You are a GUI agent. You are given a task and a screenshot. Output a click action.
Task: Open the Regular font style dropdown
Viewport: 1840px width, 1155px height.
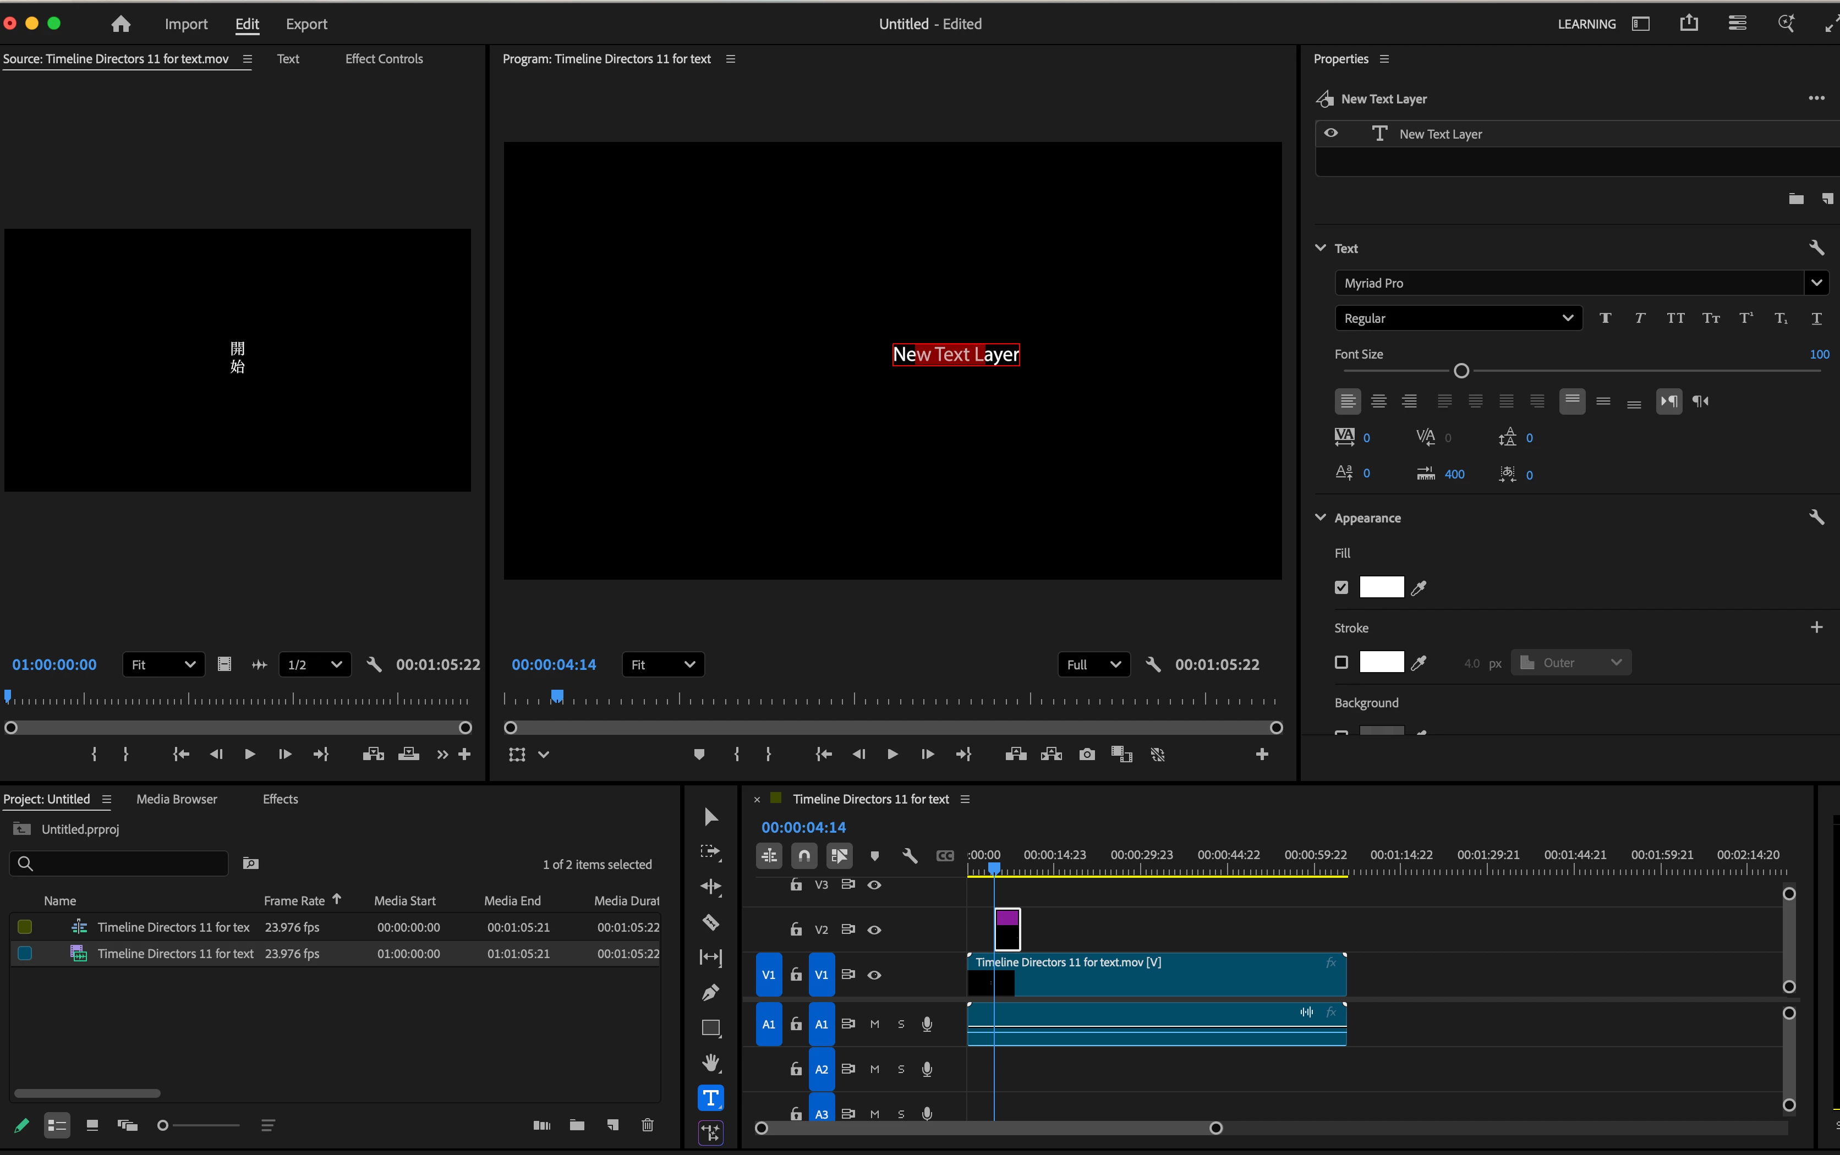coord(1457,318)
